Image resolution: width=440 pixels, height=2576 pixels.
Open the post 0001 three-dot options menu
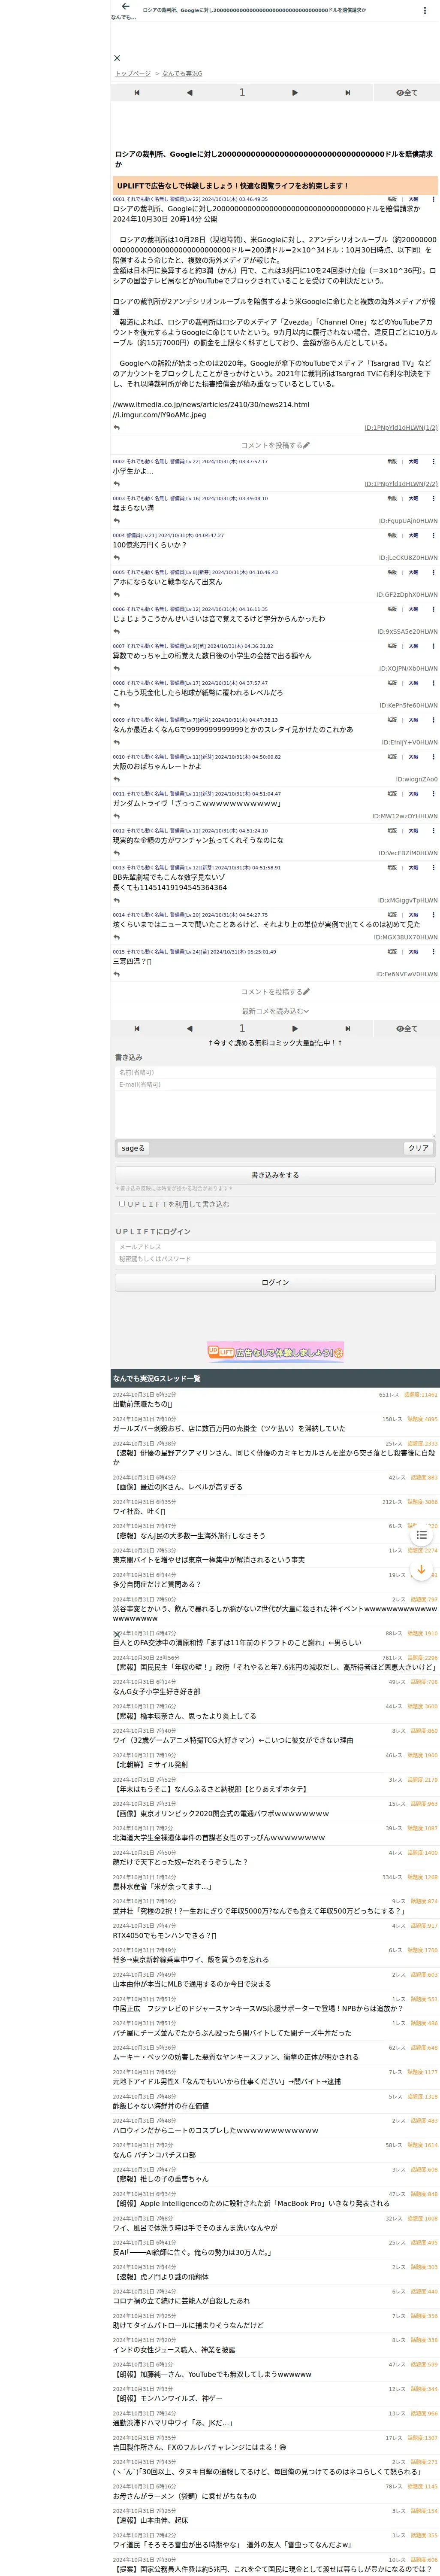click(x=433, y=199)
